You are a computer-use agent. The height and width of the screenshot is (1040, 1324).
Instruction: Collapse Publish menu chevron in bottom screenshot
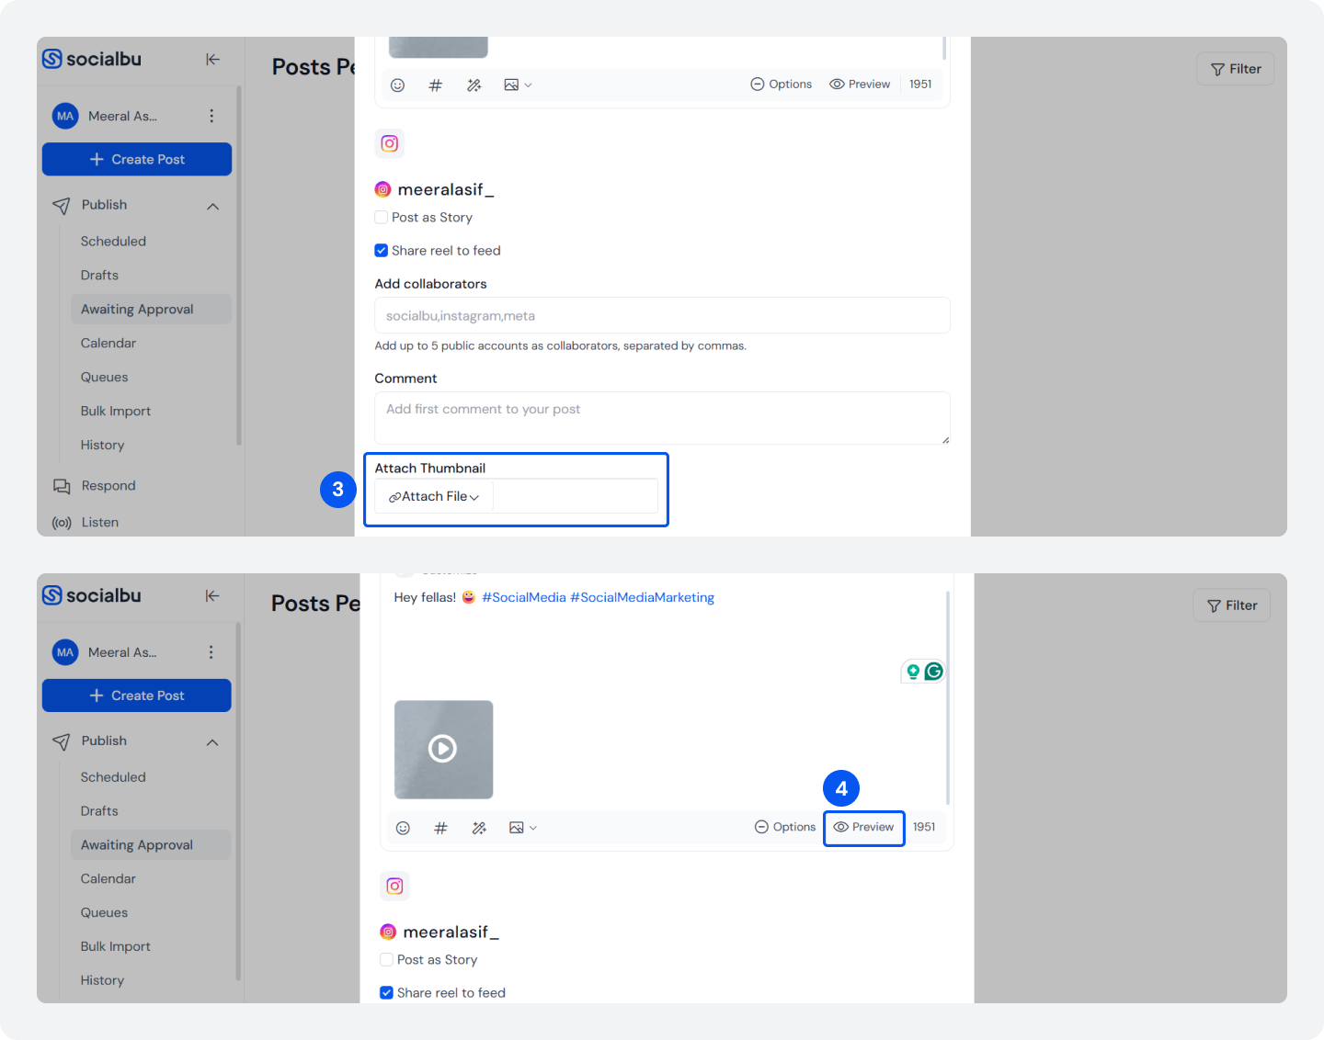(212, 742)
